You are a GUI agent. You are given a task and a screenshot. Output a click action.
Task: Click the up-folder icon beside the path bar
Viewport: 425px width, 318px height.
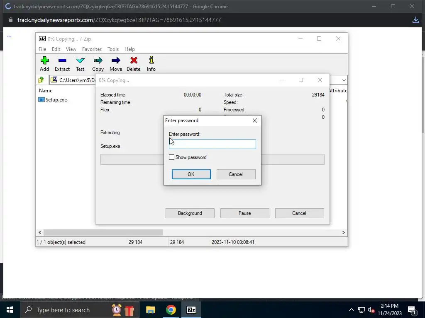[x=41, y=80]
